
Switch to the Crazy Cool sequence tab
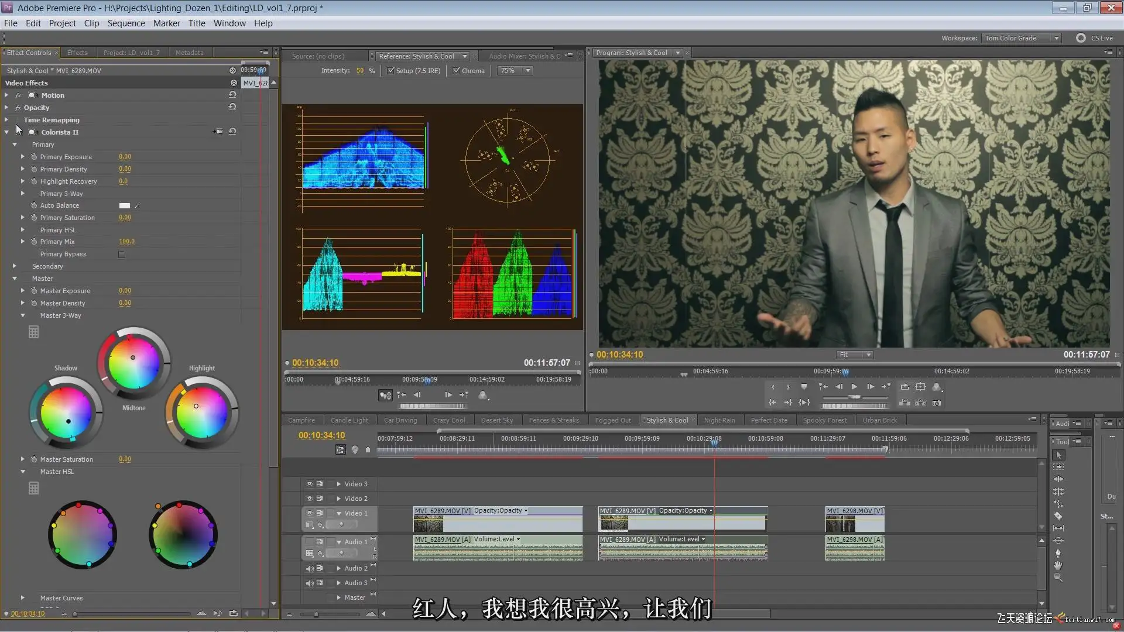(x=449, y=420)
